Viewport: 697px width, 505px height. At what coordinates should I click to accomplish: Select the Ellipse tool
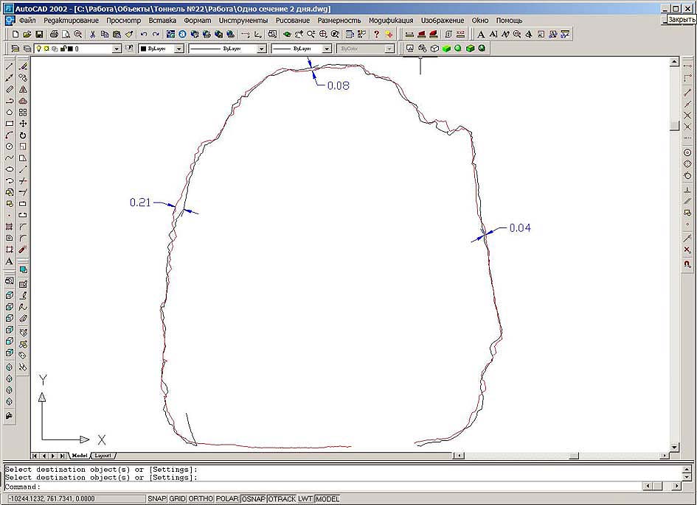pyautogui.click(x=10, y=169)
